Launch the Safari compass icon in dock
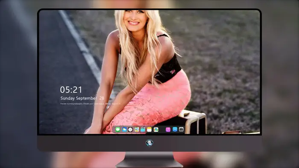The image size is (299, 168). pos(130,130)
